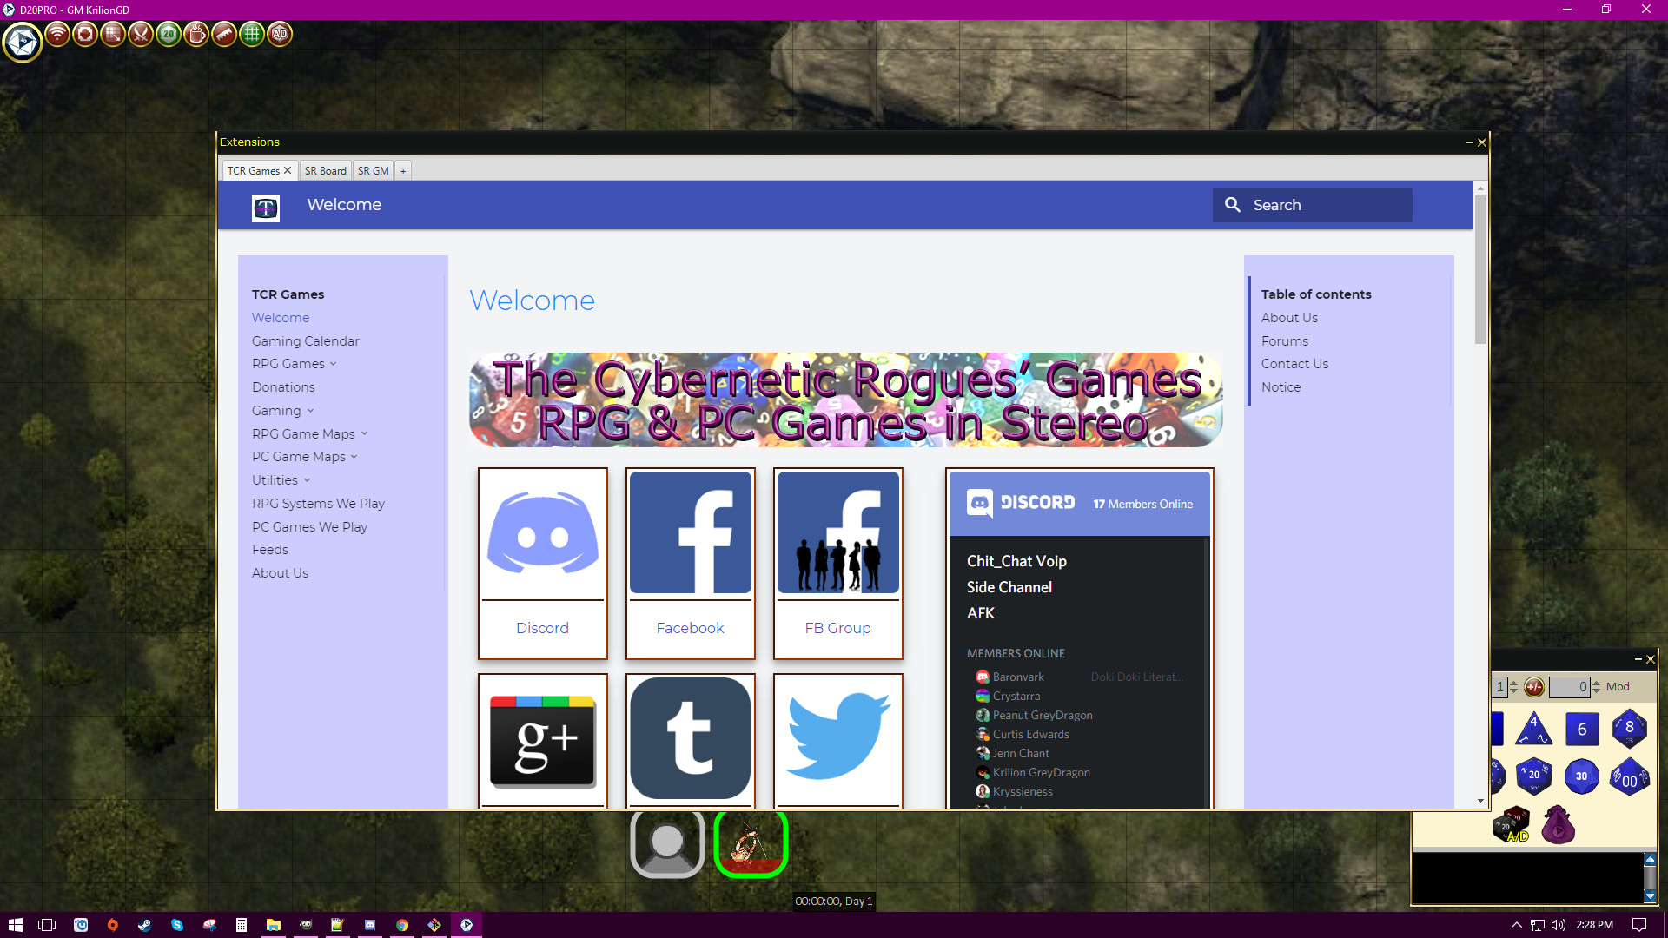Click the Facebook logo card
The width and height of the screenshot is (1668, 938).
pyautogui.click(x=691, y=533)
